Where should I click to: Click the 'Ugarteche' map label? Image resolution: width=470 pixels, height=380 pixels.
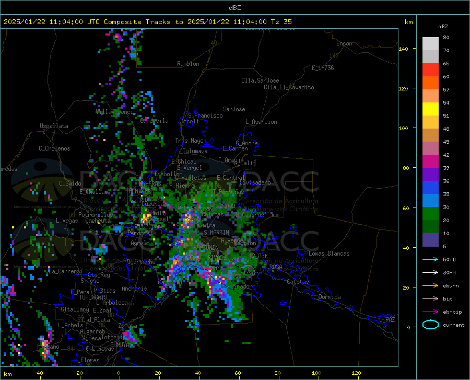click(x=141, y=262)
